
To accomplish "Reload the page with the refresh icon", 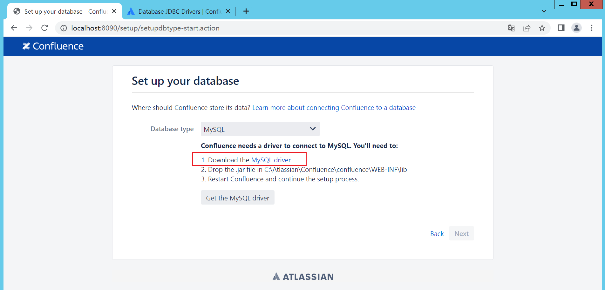I will tap(45, 28).
